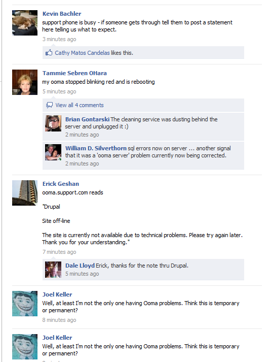Click first Joel Keller smiling face avatar
This screenshot has width=270, height=362.
click(25, 304)
